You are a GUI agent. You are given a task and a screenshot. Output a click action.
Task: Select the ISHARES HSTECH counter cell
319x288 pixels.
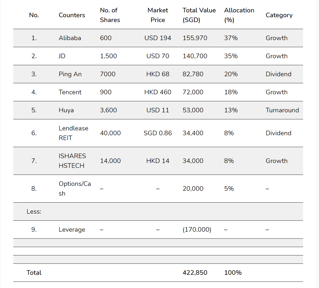coord(72,161)
